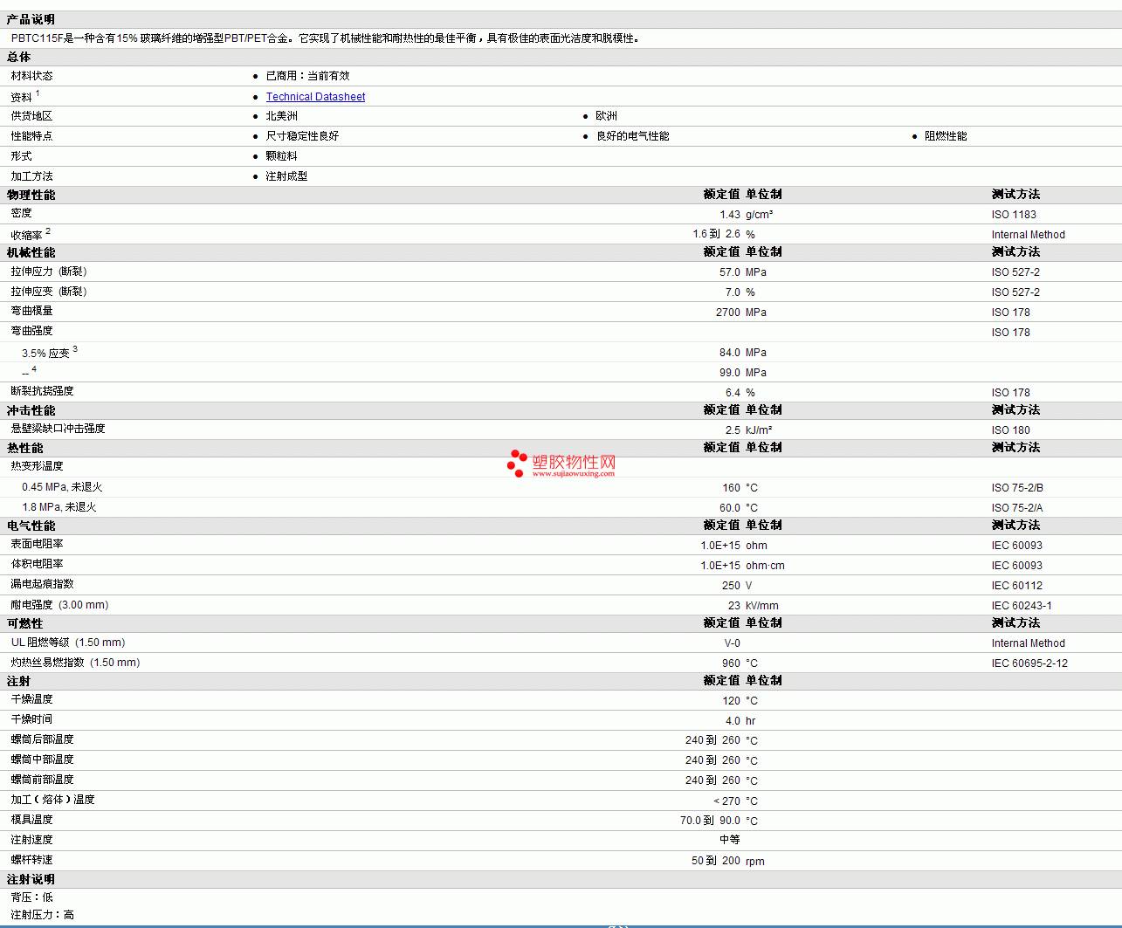Click the 耐电强度 (3.00 mm) label
1122x928 pixels.
point(59,605)
